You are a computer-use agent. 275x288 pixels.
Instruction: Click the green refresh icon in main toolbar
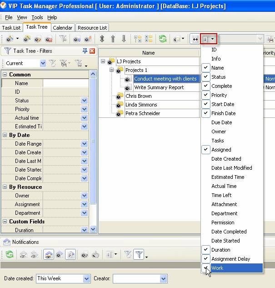click(162, 39)
